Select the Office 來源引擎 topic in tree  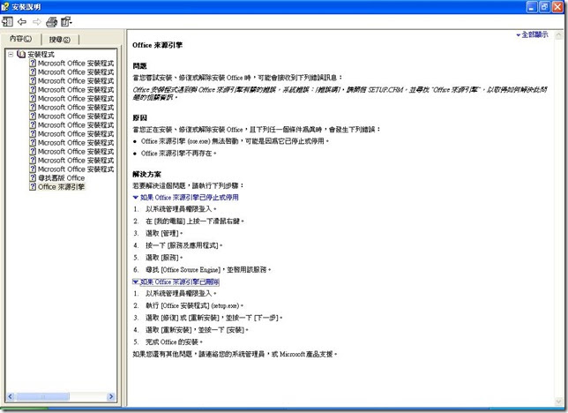coord(61,187)
